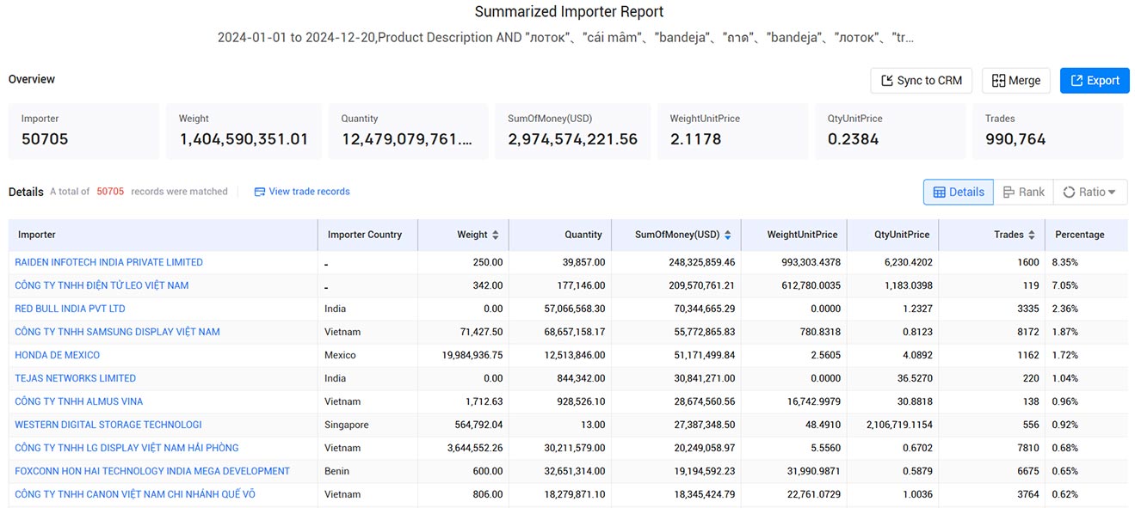Click the 8.35% percentage cell

point(1064,262)
